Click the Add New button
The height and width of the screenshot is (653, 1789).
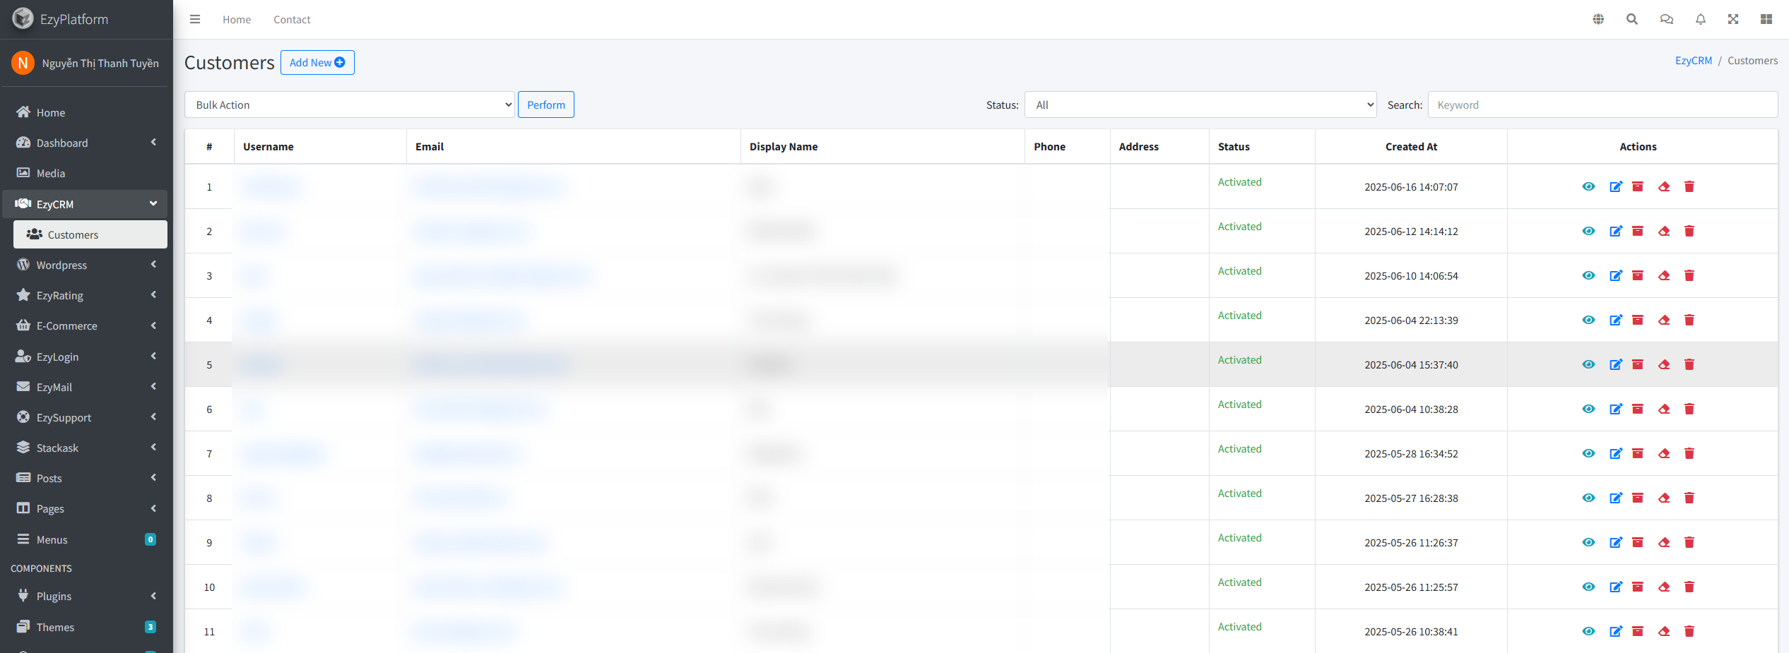[317, 62]
